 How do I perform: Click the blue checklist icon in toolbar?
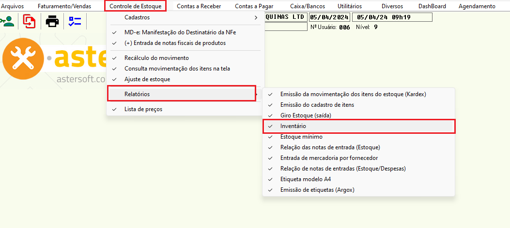coord(75,21)
